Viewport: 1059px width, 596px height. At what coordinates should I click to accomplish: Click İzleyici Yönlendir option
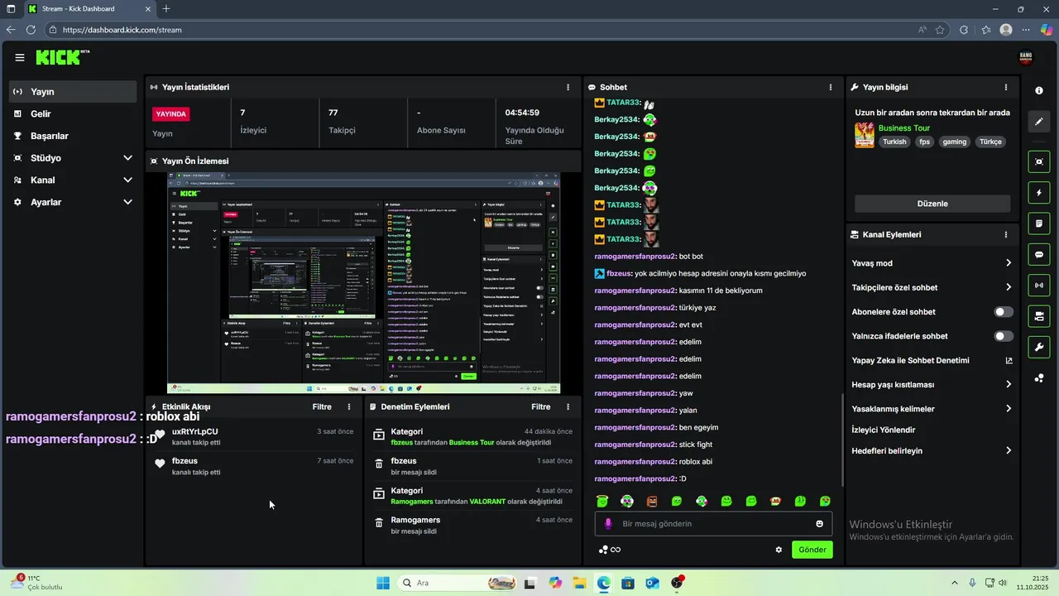click(884, 430)
